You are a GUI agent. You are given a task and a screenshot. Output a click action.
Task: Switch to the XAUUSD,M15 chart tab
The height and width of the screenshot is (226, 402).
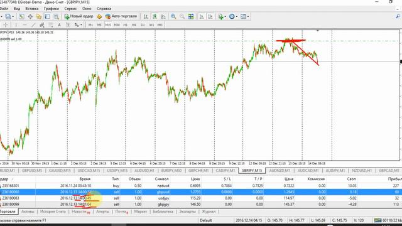60,170
